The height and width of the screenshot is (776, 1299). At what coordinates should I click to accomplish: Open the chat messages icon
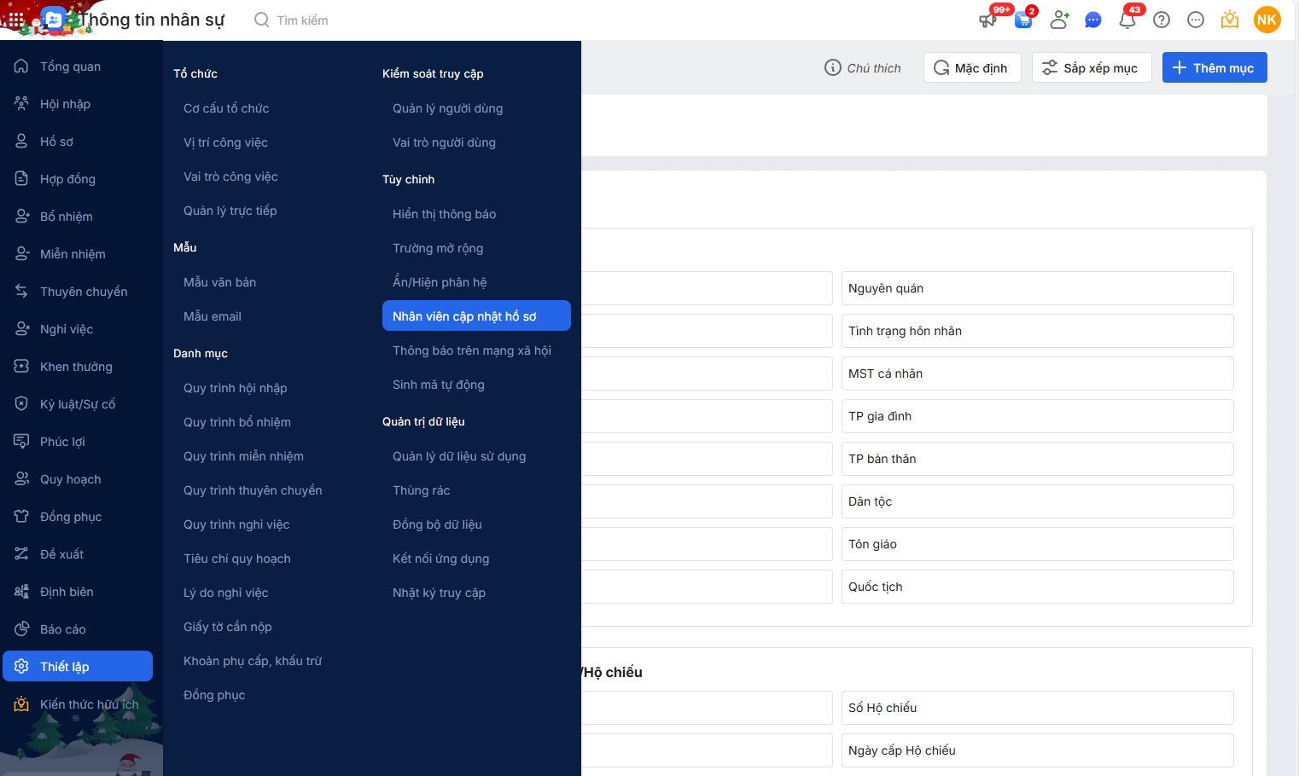click(1093, 20)
